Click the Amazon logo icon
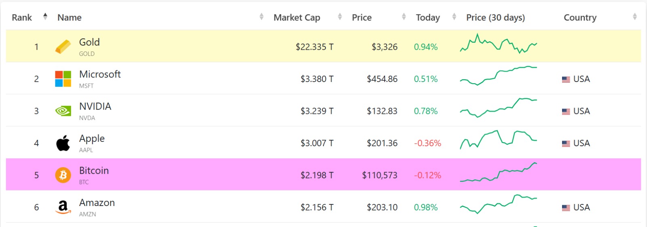This screenshot has height=227, width=647. click(63, 207)
